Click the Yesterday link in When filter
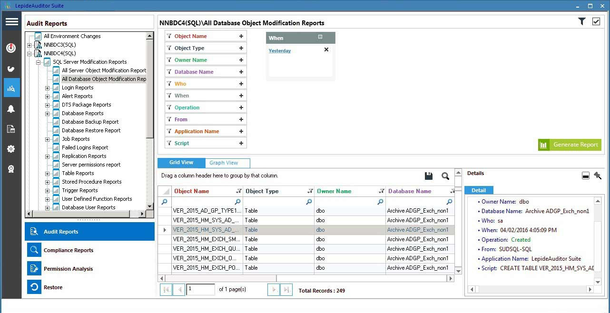 280,50
